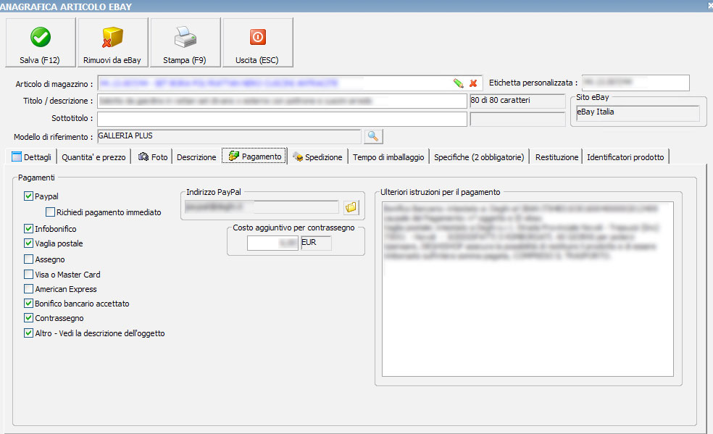This screenshot has width=713, height=434.
Task: Click the empty subtitle character counter box
Action: click(x=517, y=119)
